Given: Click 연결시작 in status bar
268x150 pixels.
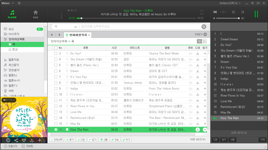Looking at the screenshot, I should click(10, 146).
